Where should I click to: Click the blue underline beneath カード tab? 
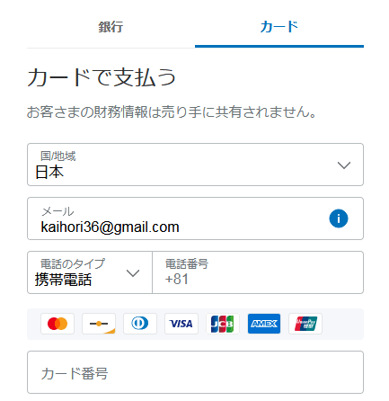279,47
